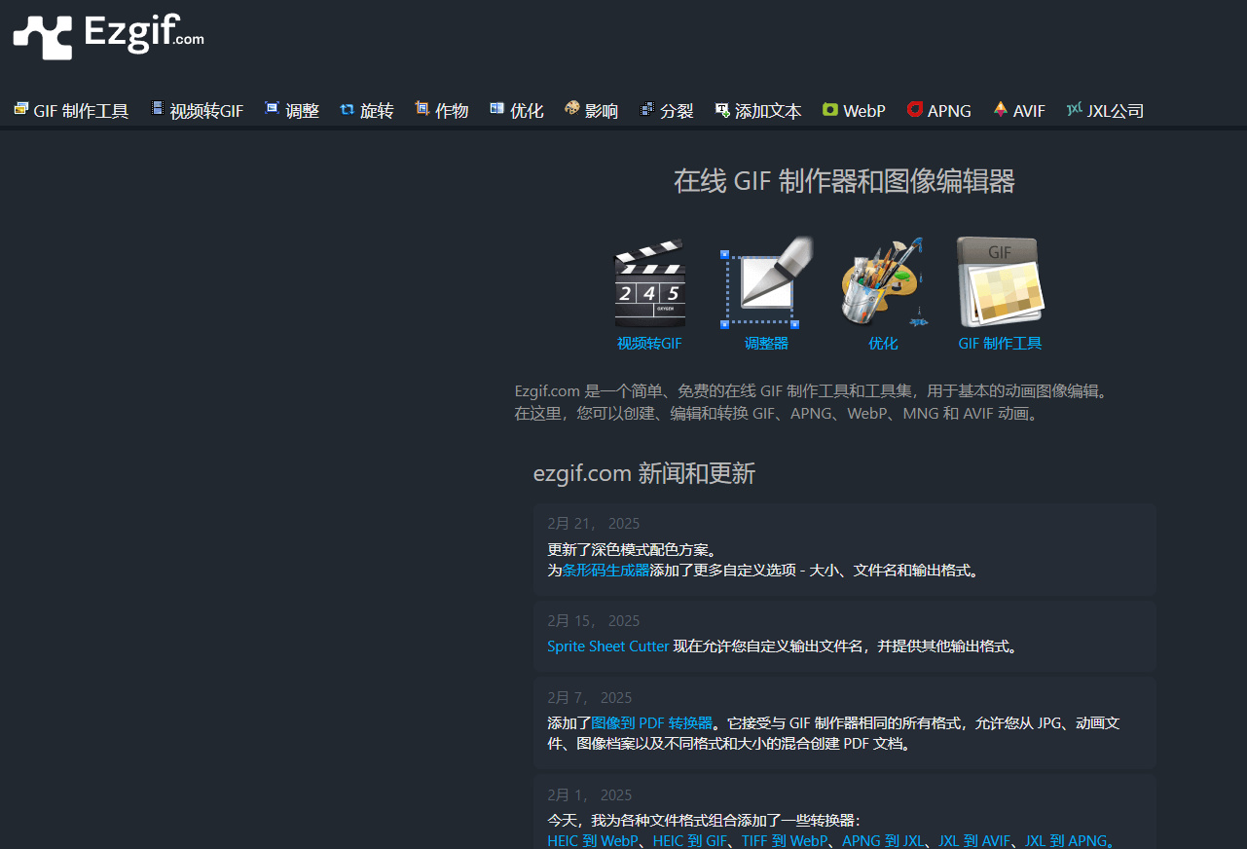1247x849 pixels.
Task: Click the intro line starting with Ezgif.com 是一个简单
Action: 814,391
